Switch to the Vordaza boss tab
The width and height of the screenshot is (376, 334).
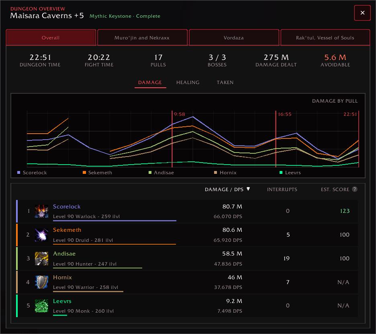[x=234, y=38]
